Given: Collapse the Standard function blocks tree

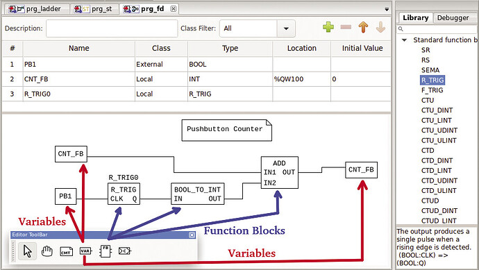Looking at the screenshot, I should 404,40.
